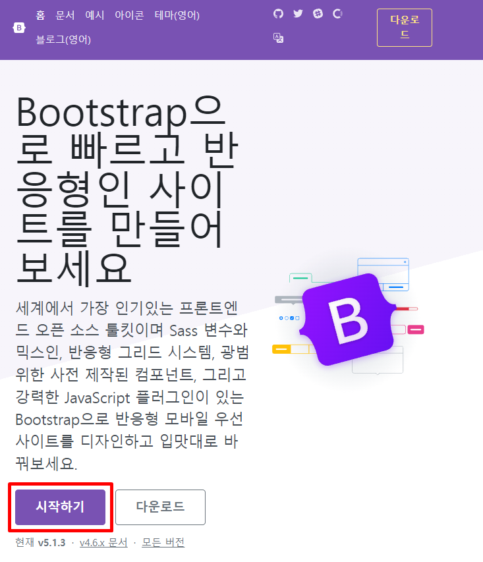Open 예시 navigation item

point(95,15)
